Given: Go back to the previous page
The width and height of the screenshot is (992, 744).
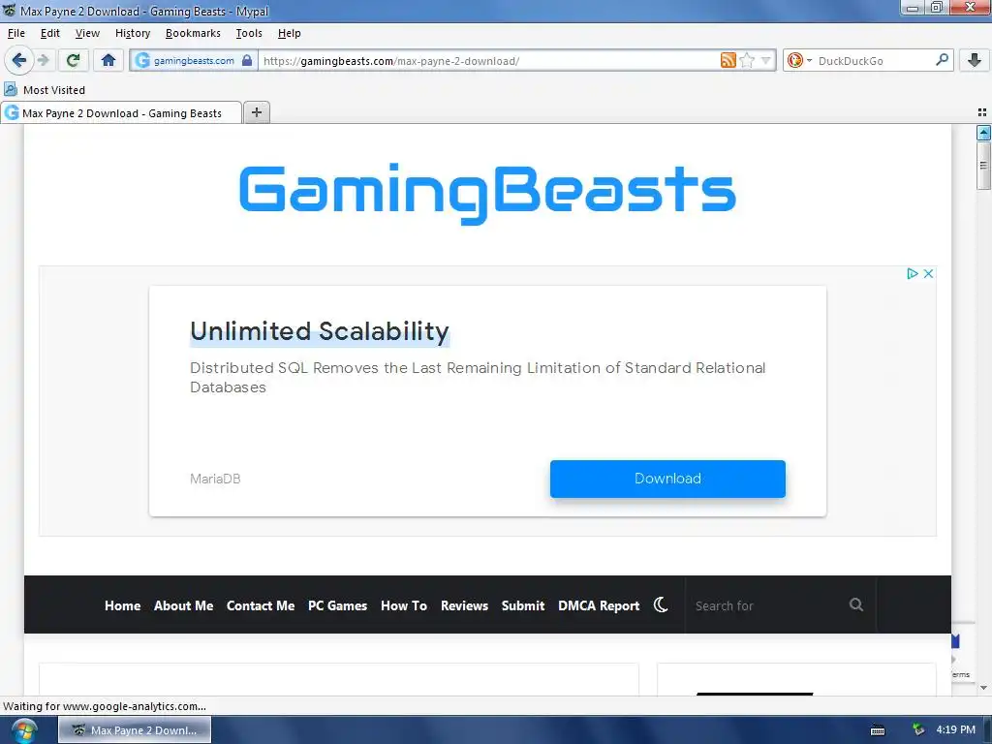Looking at the screenshot, I should coord(18,61).
